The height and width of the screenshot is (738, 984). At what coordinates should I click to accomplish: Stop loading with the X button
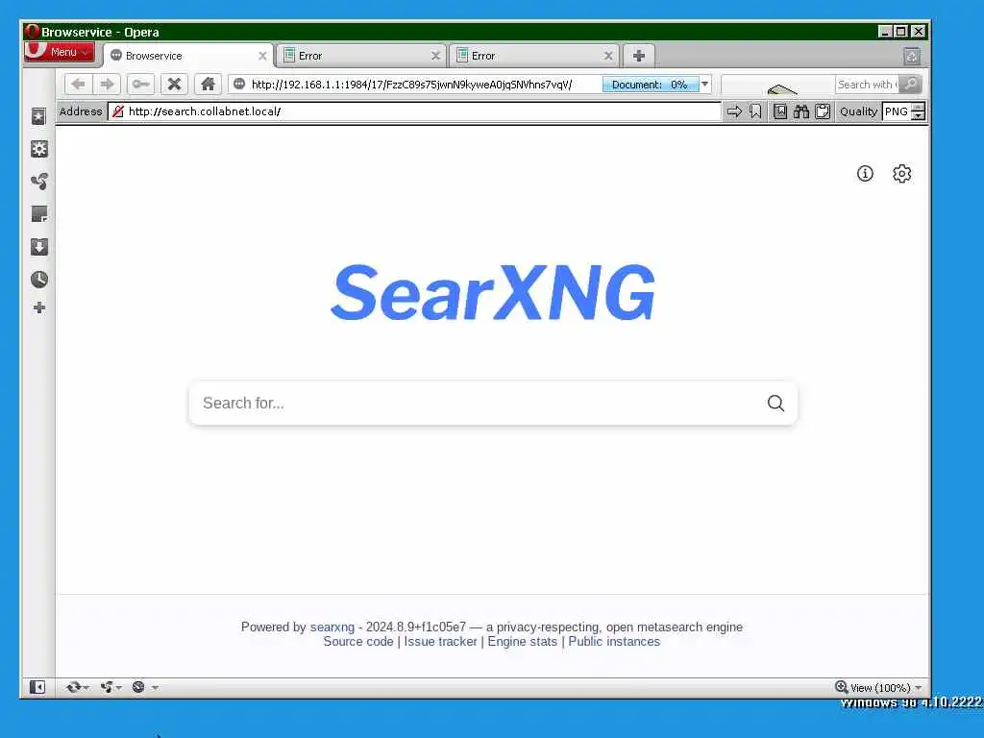point(175,85)
